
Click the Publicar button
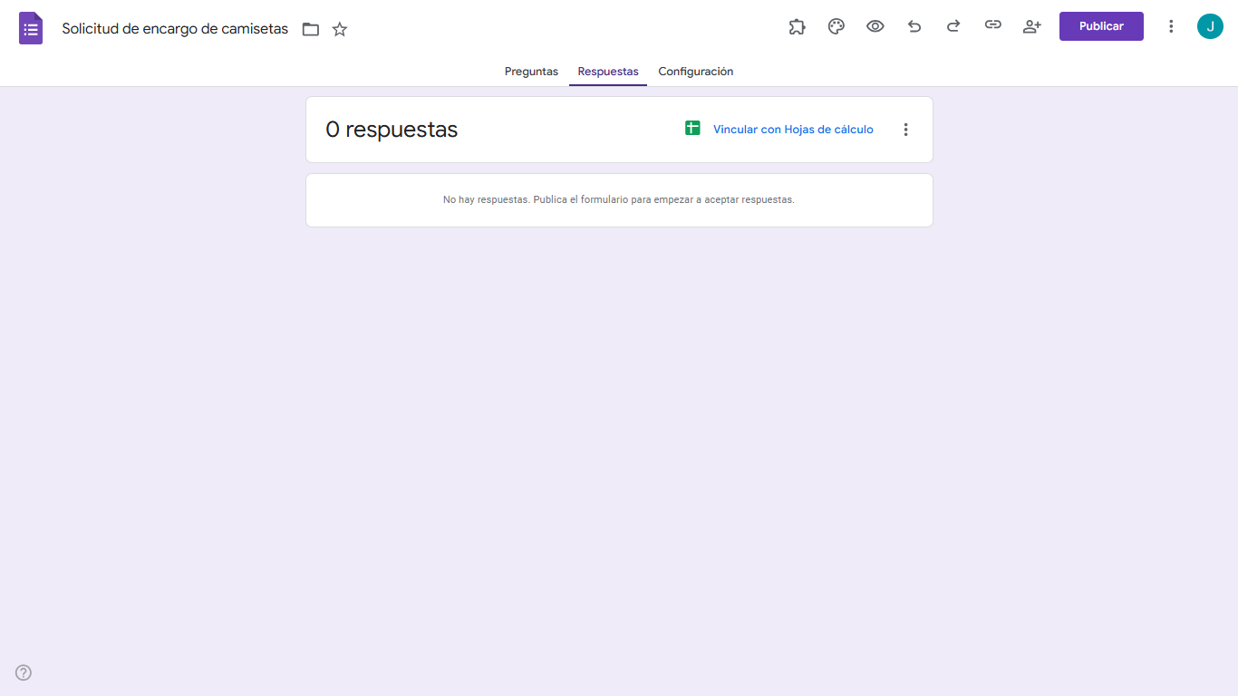[x=1101, y=26]
